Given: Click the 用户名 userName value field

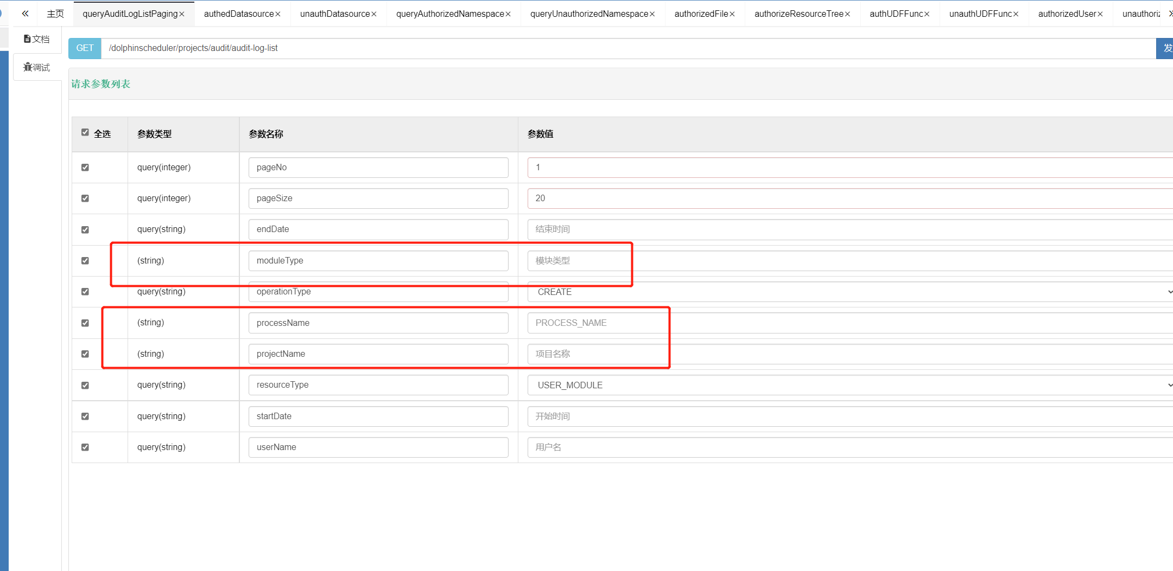Looking at the screenshot, I should [x=850, y=447].
